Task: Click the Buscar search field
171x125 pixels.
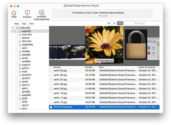Action: click(x=141, y=23)
